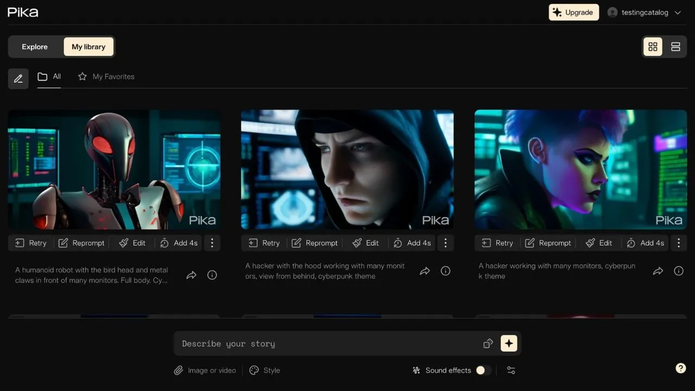Image resolution: width=695 pixels, height=391 pixels.
Task: Show info for the hooded hacker video
Action: [x=446, y=271]
